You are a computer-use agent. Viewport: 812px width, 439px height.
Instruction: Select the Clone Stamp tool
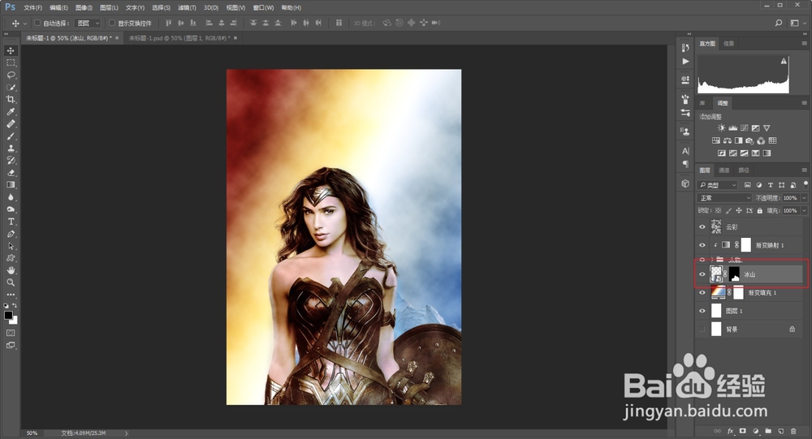[11, 148]
